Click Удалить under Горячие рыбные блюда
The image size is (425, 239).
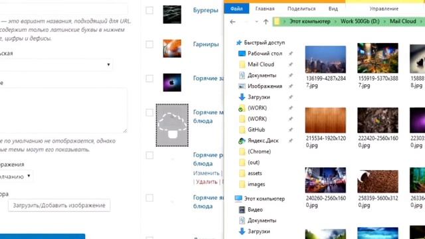pos(207,181)
